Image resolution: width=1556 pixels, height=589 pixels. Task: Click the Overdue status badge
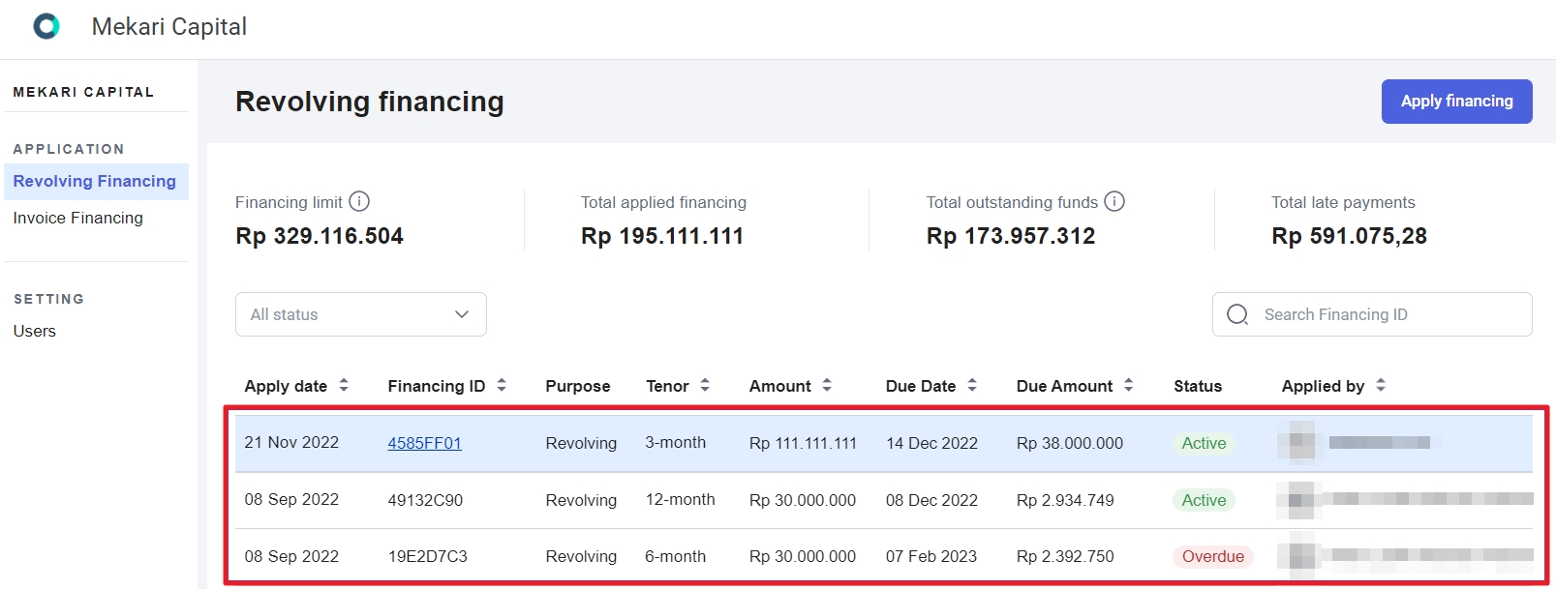[x=1213, y=556]
